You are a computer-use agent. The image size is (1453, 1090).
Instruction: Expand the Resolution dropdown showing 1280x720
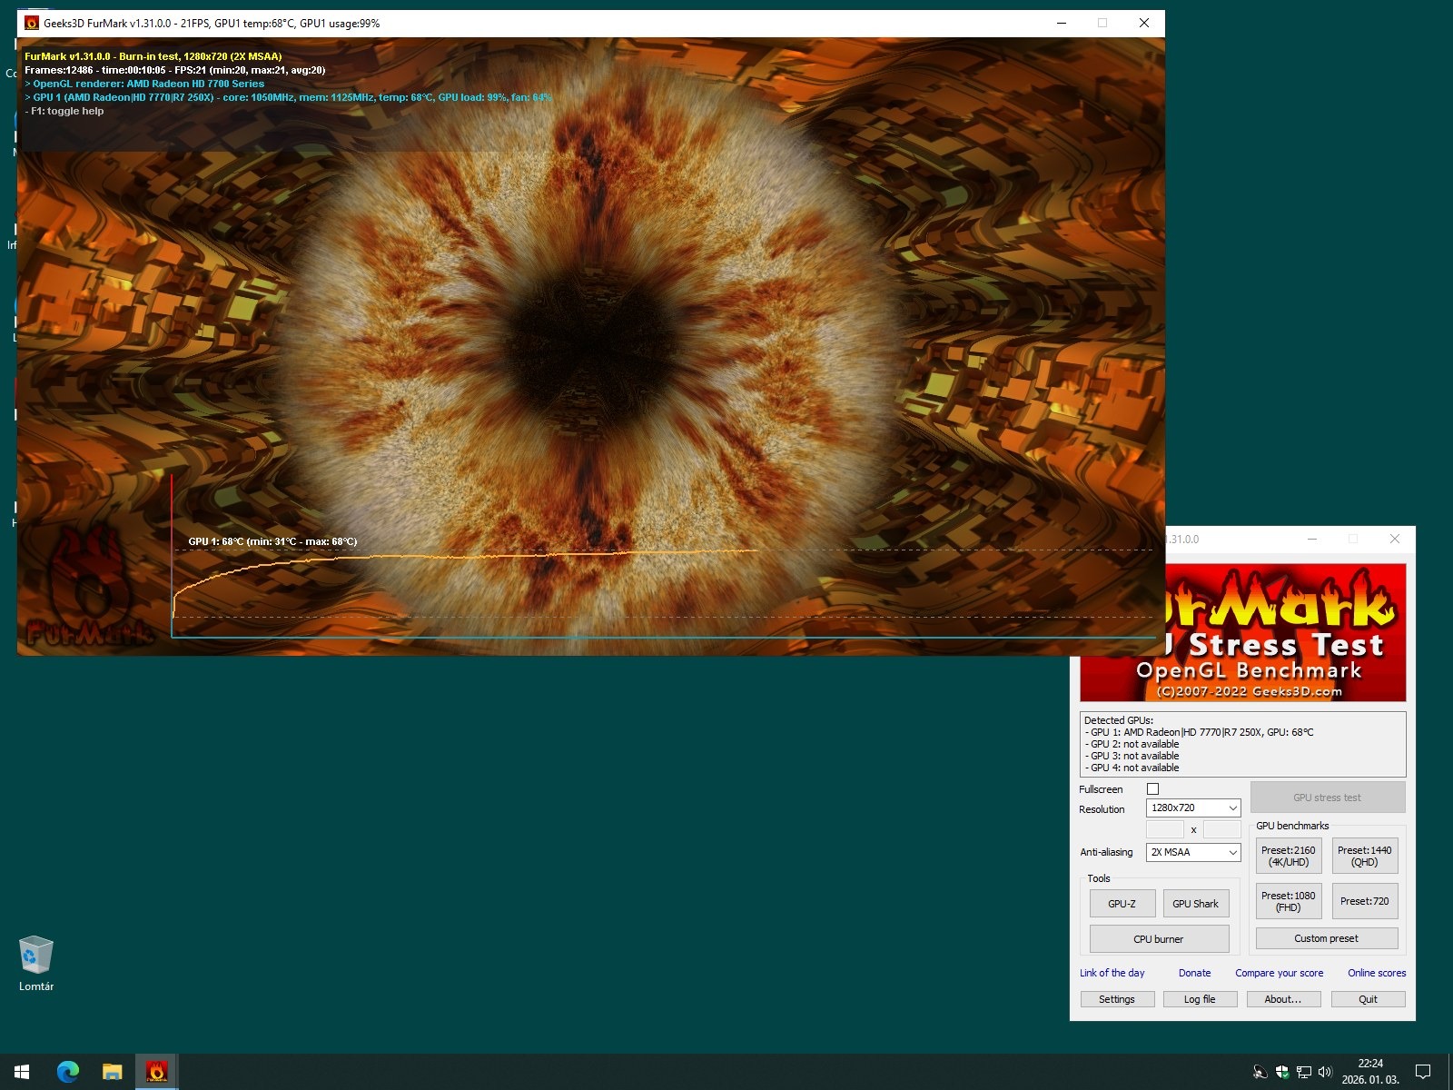click(1193, 808)
